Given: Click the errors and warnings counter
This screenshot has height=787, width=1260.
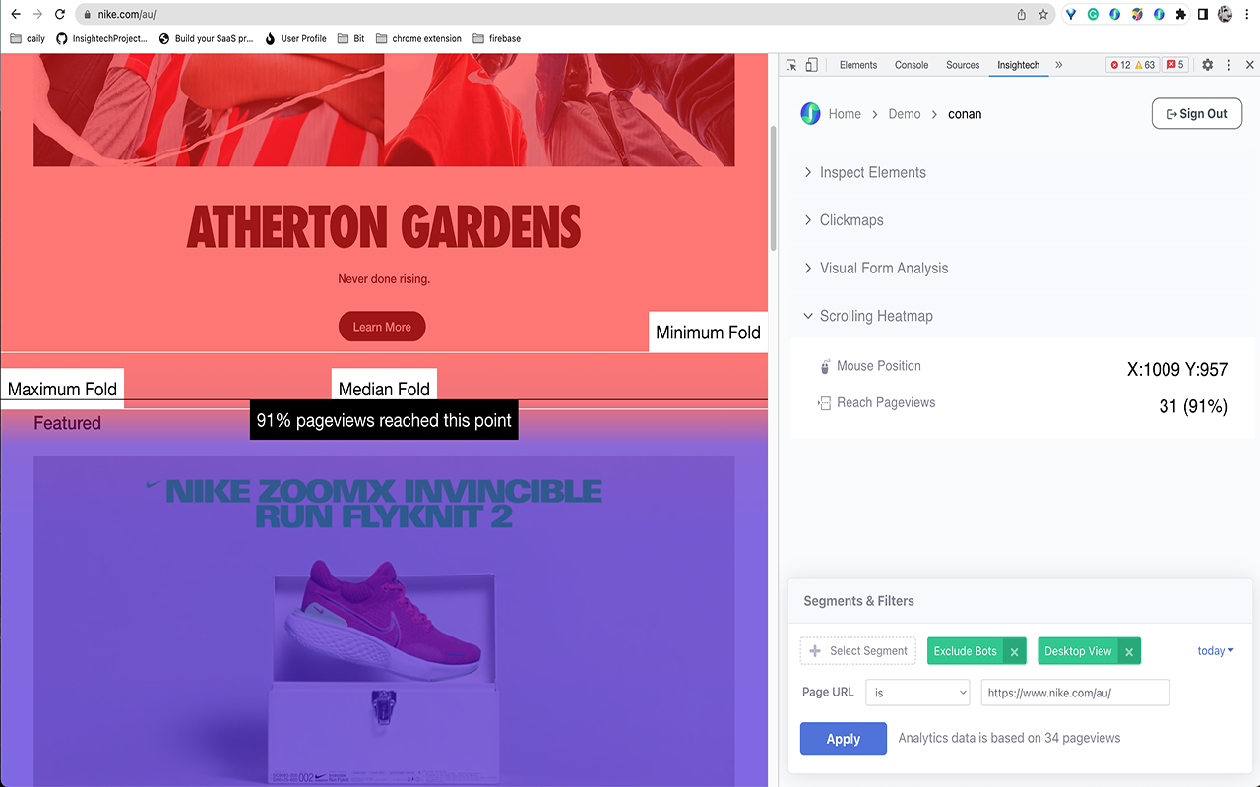Looking at the screenshot, I should pyautogui.click(x=1132, y=65).
